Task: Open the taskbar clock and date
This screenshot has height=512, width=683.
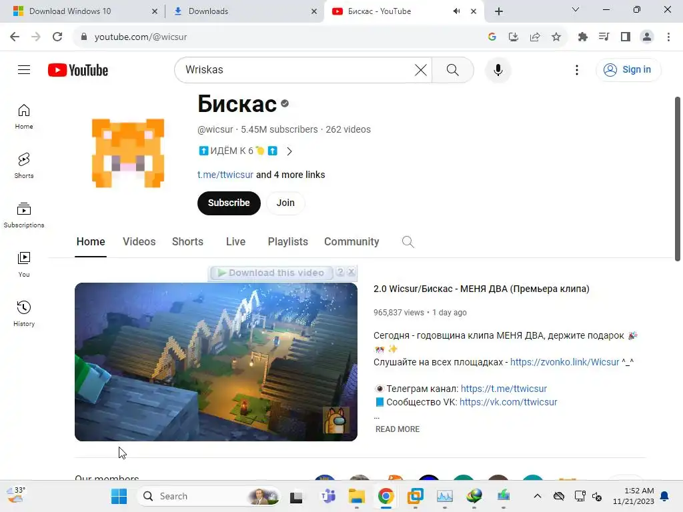Action: click(x=634, y=496)
